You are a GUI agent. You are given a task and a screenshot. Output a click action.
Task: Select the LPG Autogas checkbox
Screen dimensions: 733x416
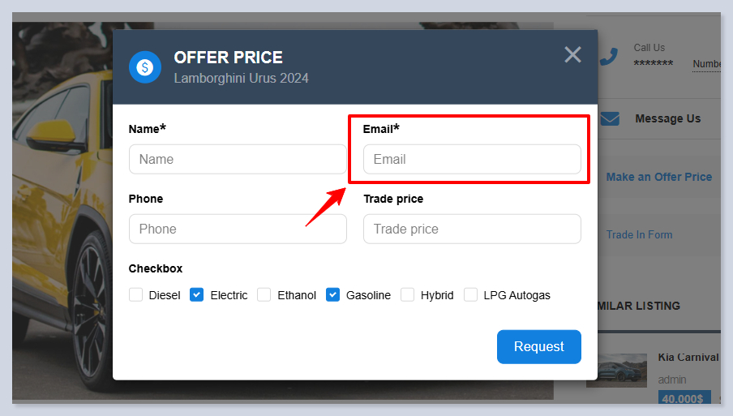pyautogui.click(x=470, y=295)
